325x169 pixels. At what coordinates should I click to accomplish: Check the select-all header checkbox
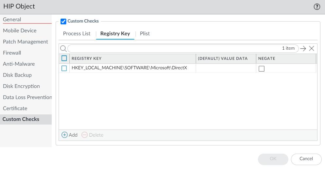coord(64,59)
